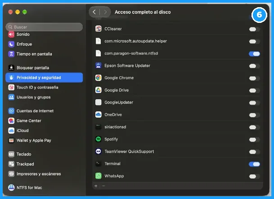
Task: Add an app with the plus button
Action: pos(96,186)
